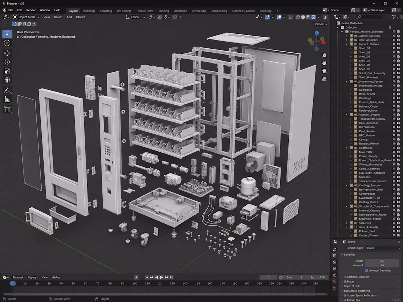Click the zoom magnifier viewport gizmo
Screen dimensions: 403x302
coord(324,56)
